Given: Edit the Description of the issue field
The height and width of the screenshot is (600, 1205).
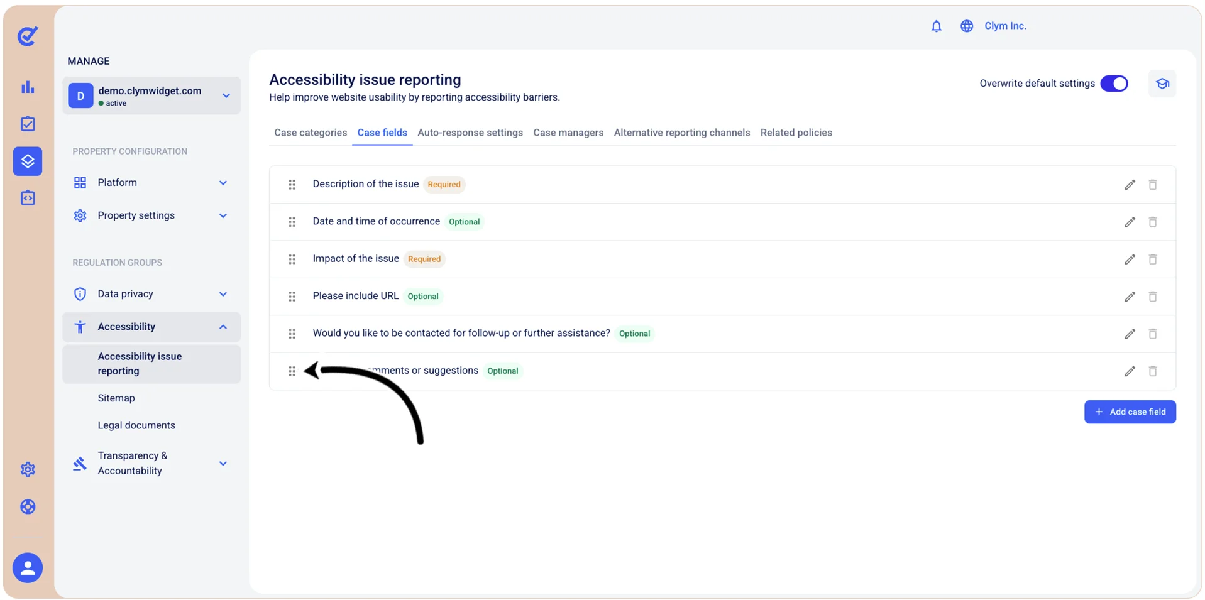Looking at the screenshot, I should pyautogui.click(x=1130, y=185).
